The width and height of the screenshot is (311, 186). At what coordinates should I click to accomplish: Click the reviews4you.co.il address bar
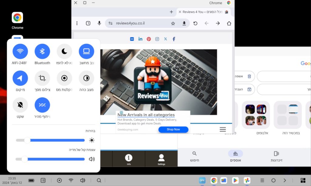click(140, 23)
